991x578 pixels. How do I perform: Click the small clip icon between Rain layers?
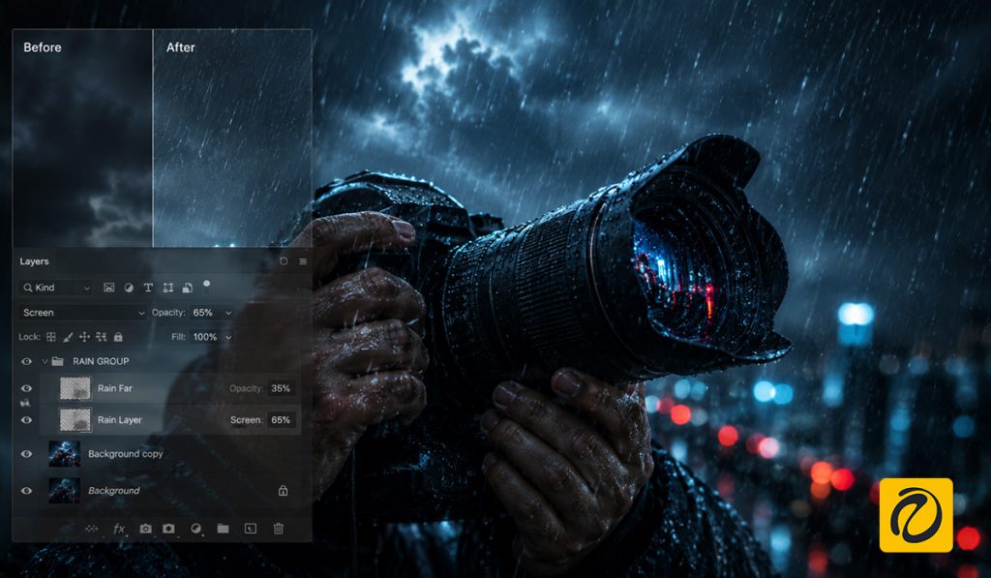(25, 403)
